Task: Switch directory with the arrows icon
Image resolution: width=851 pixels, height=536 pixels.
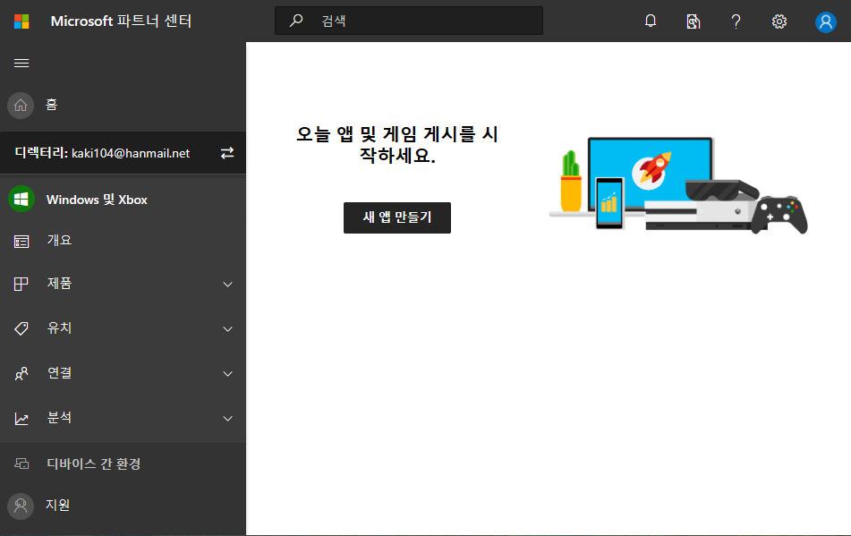Action: pyautogui.click(x=227, y=153)
